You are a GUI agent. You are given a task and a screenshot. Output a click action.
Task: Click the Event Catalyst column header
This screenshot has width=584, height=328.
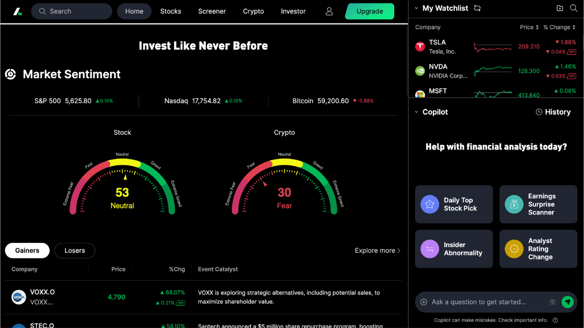click(218, 269)
